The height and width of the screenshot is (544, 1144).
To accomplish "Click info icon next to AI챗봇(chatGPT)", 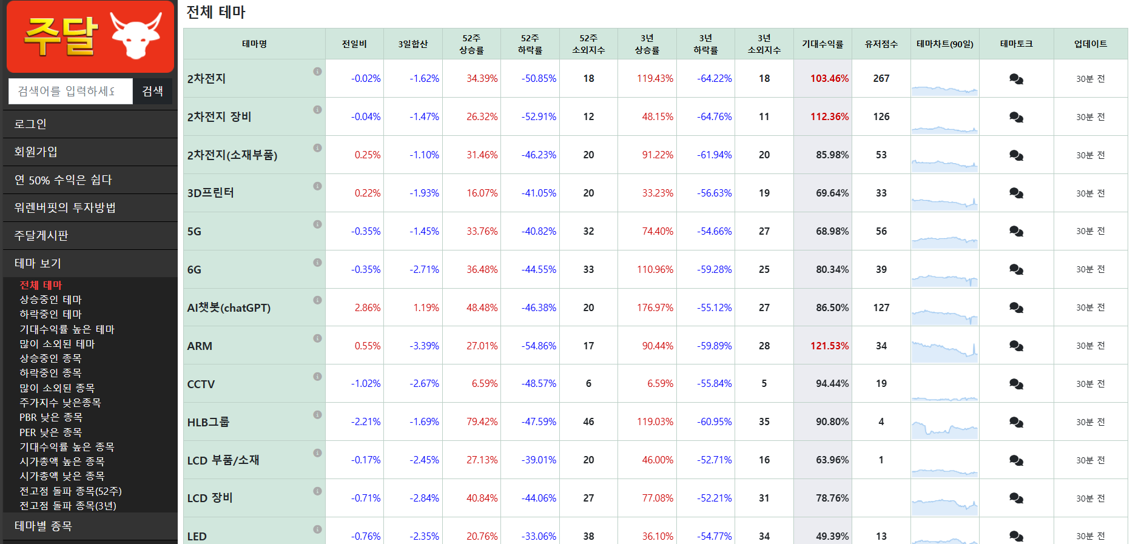I will tap(317, 300).
